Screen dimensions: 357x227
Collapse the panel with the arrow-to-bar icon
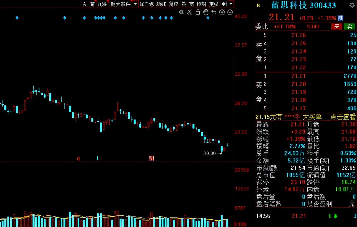tap(224, 4)
